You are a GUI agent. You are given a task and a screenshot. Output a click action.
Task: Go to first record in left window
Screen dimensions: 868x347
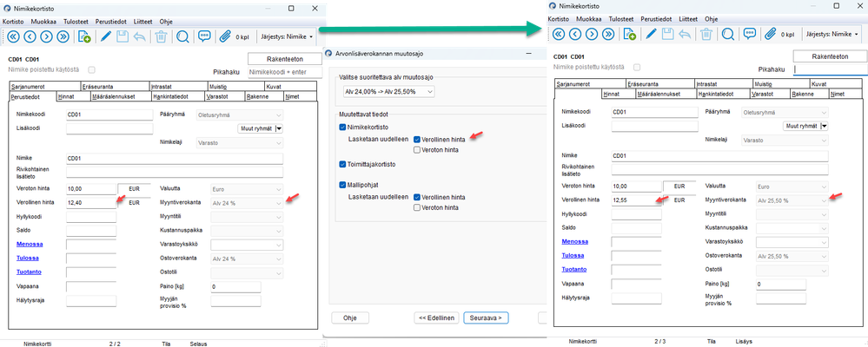13,36
